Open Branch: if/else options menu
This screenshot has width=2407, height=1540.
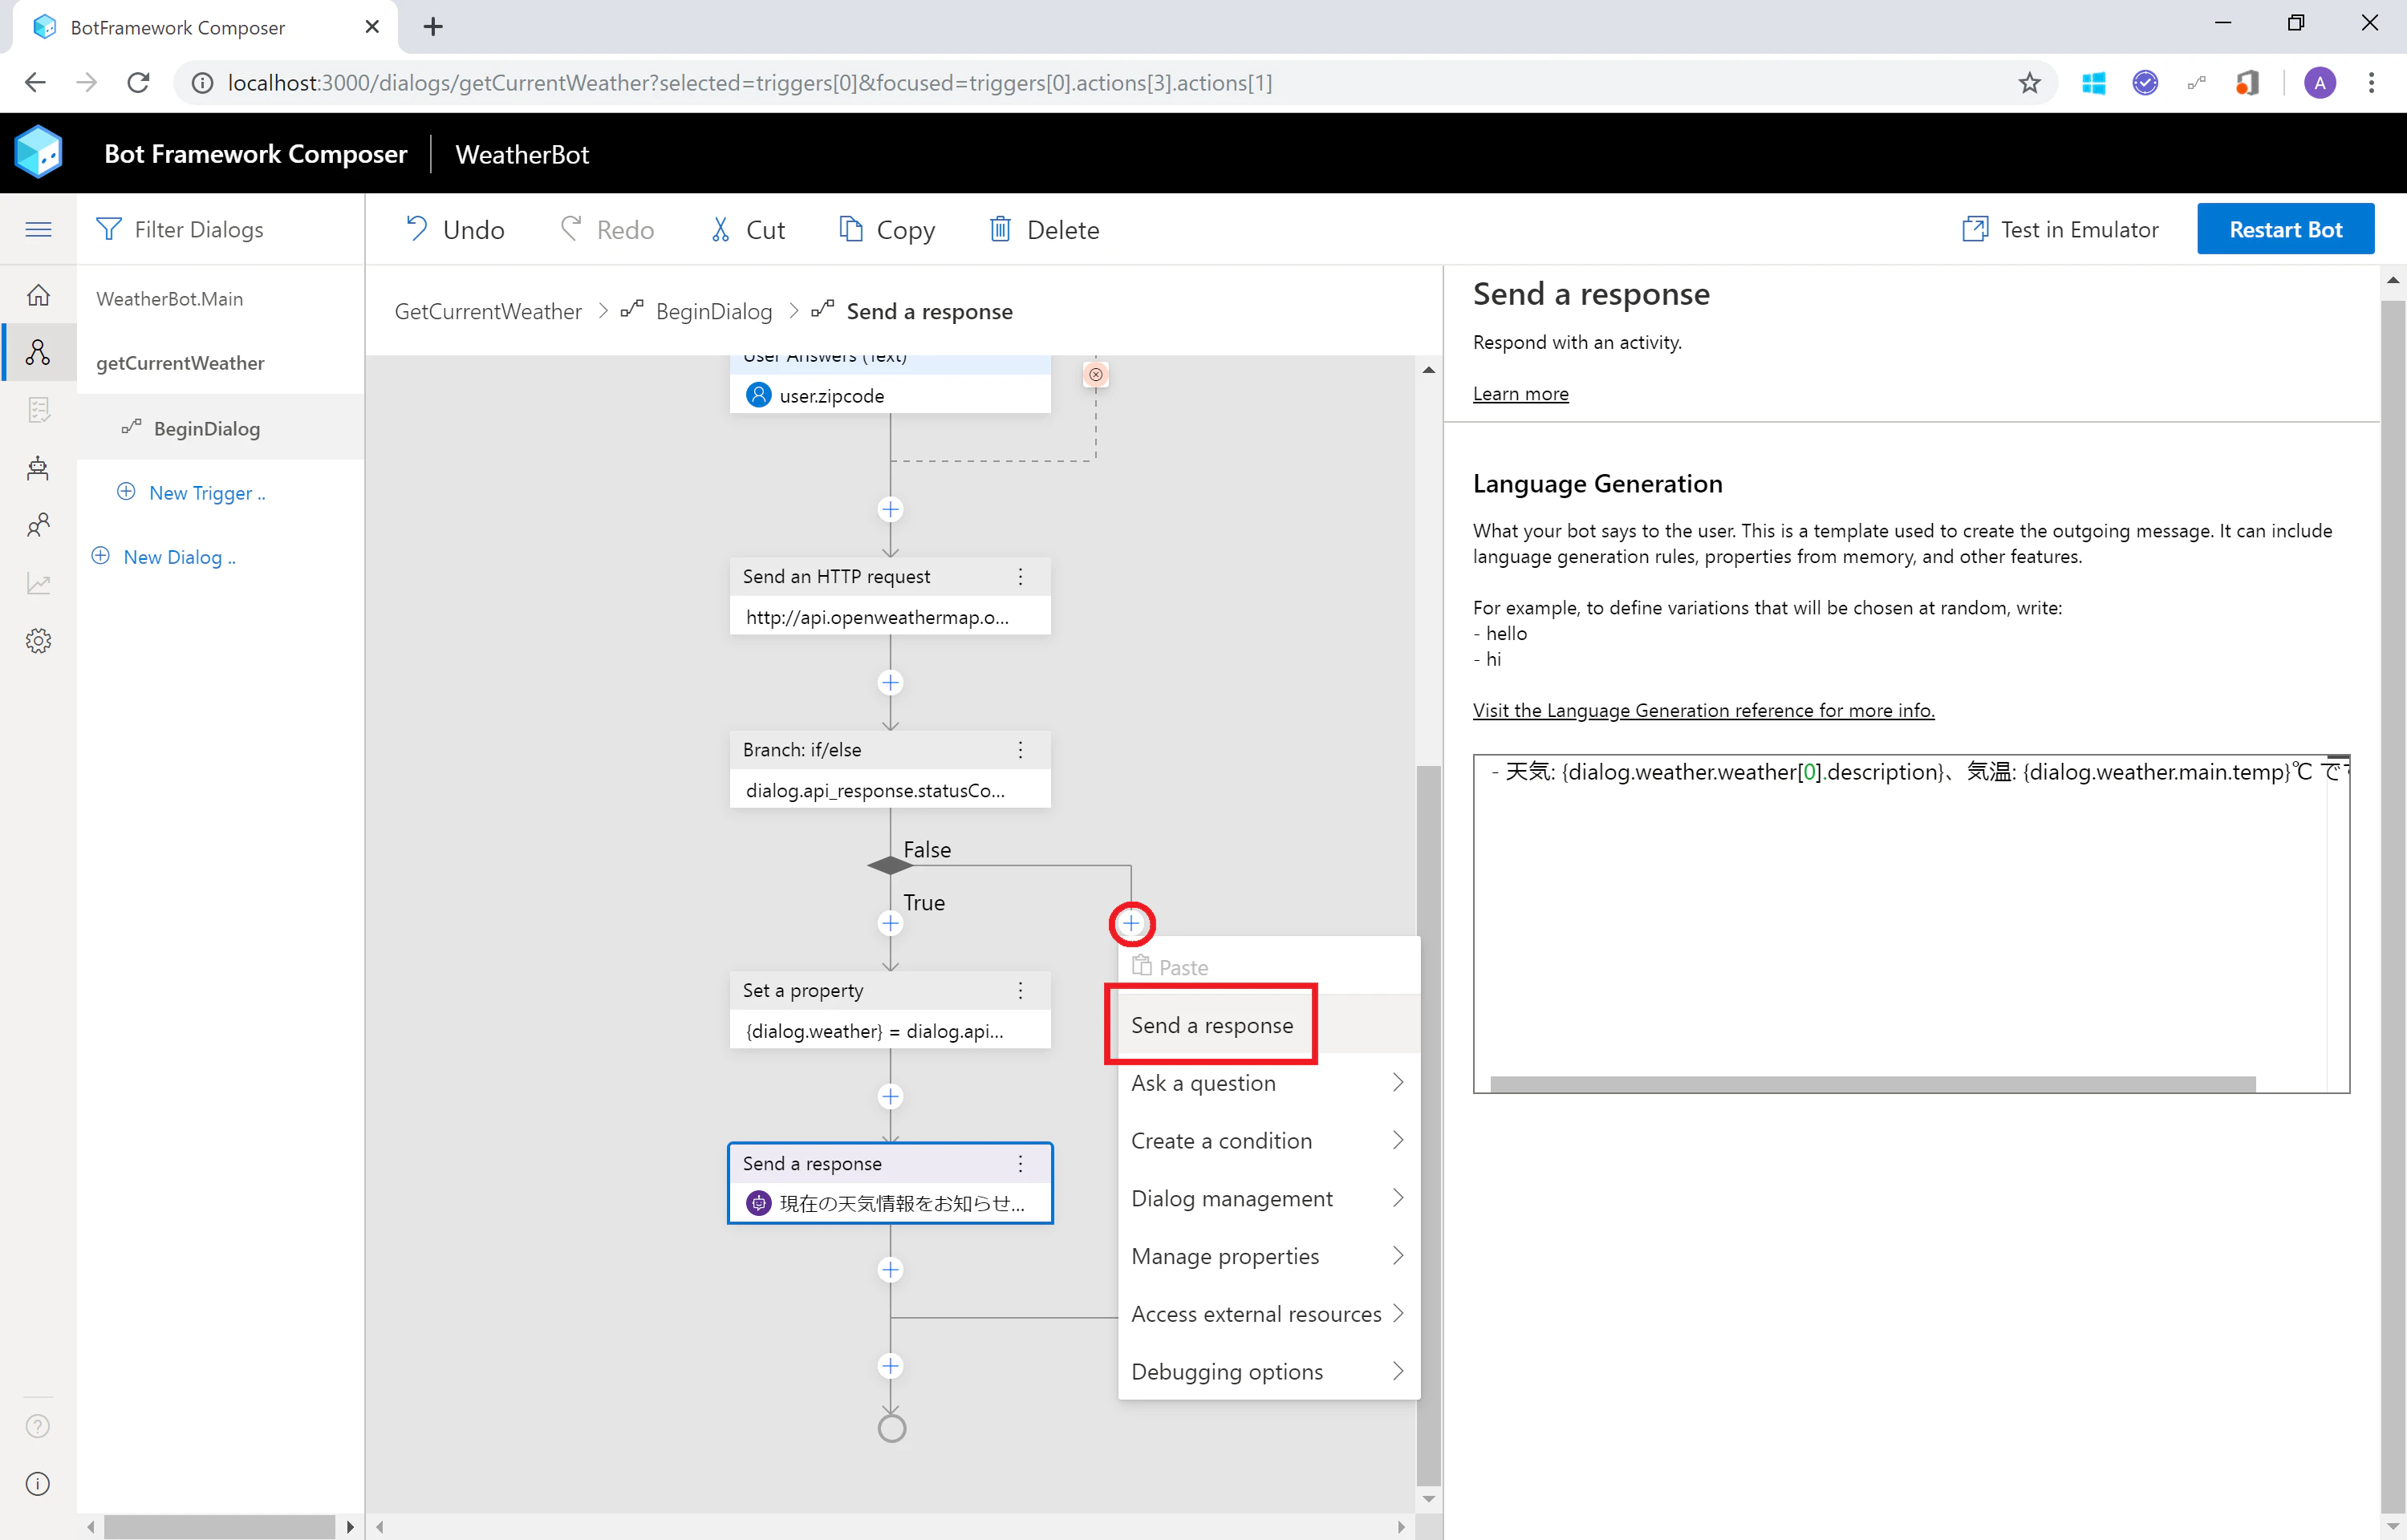[x=1020, y=750]
